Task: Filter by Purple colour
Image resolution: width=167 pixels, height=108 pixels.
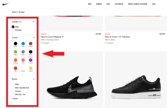Action: pyautogui.click(x=31, y=60)
